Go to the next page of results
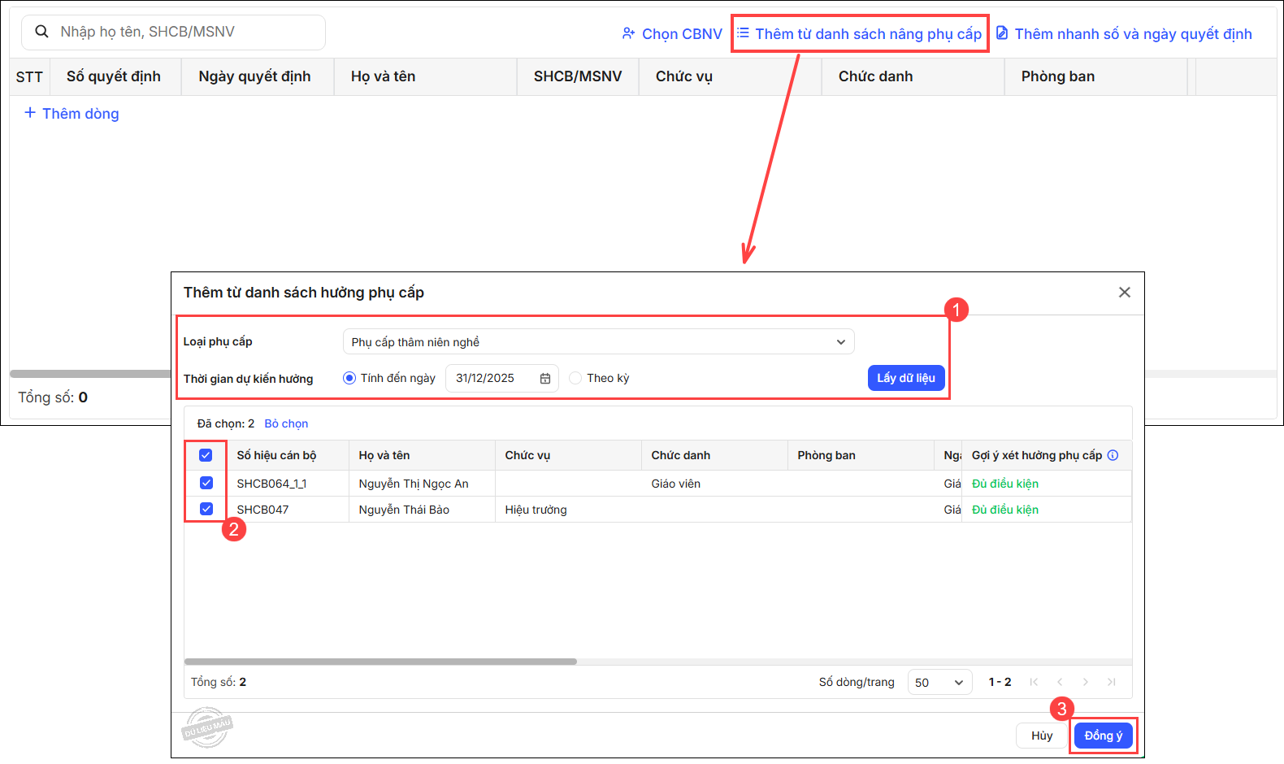1284x764 pixels. point(1086,682)
